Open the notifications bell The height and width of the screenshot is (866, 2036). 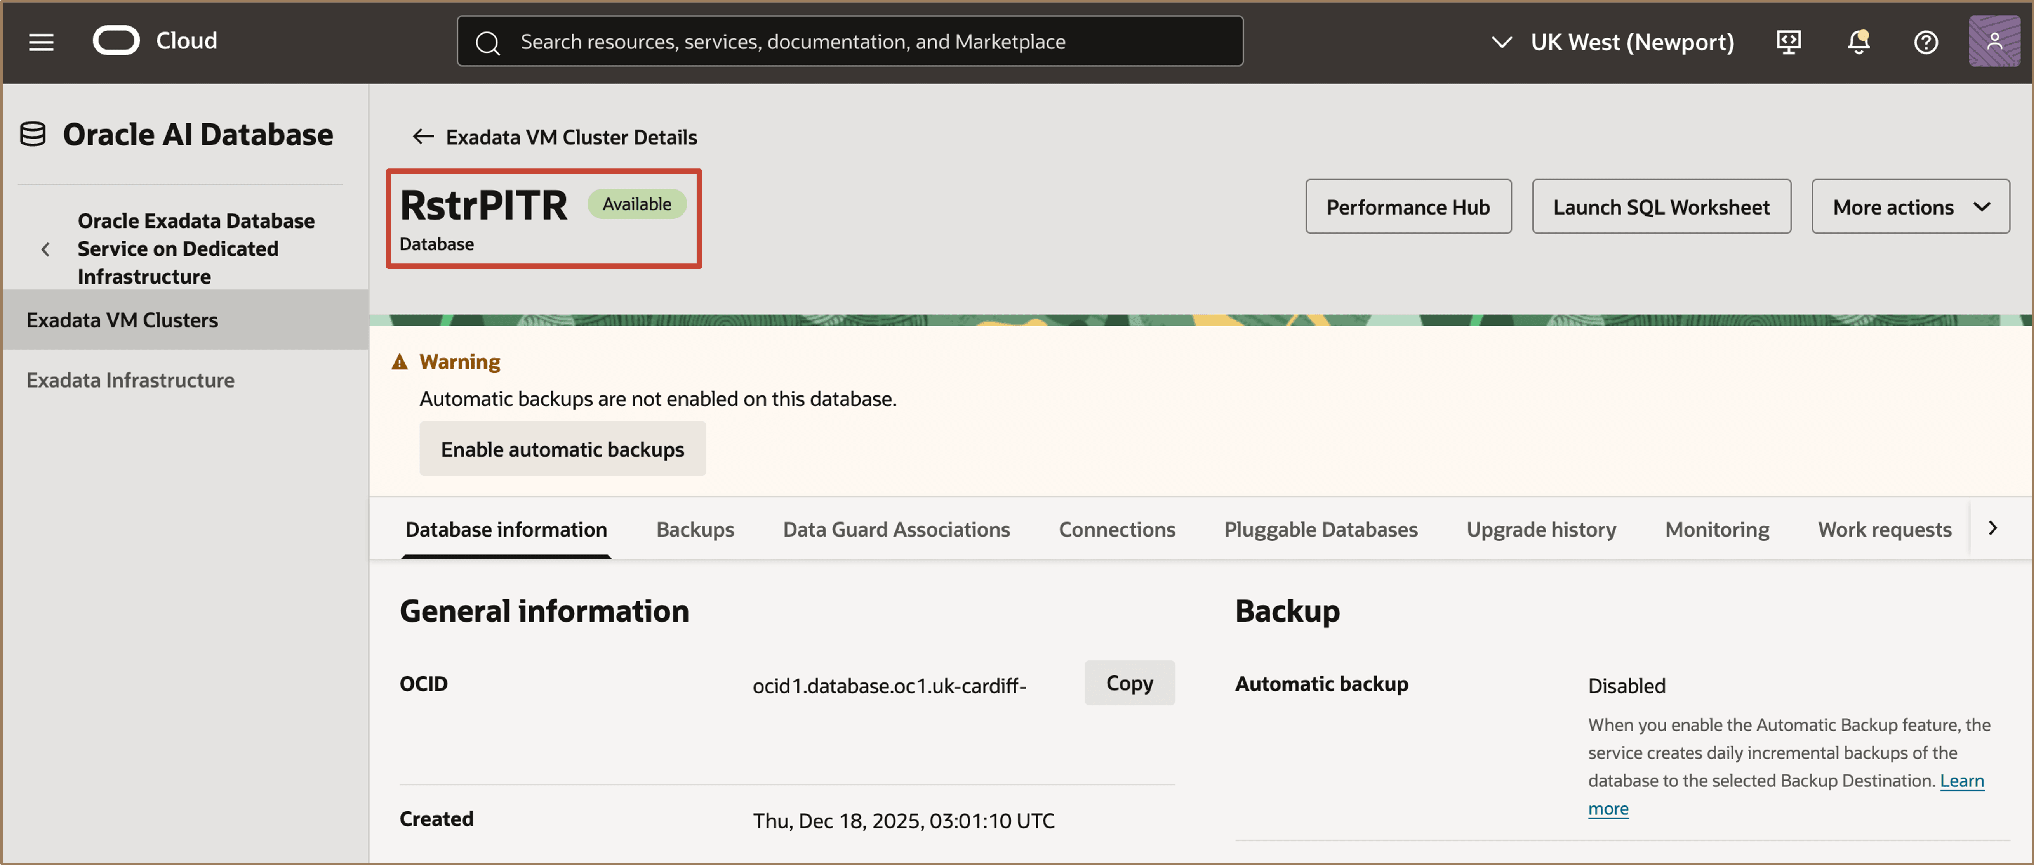coord(1858,42)
